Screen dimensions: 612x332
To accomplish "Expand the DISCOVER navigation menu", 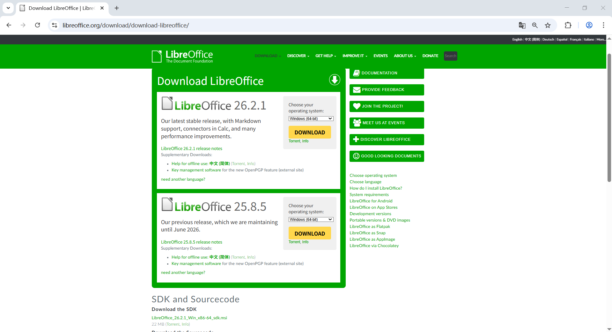I will click(x=298, y=56).
